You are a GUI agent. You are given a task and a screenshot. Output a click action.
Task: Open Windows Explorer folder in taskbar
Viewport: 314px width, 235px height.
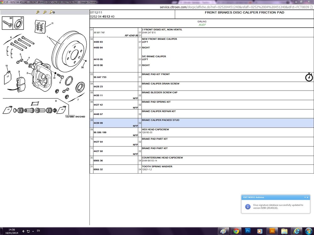click(284, 231)
